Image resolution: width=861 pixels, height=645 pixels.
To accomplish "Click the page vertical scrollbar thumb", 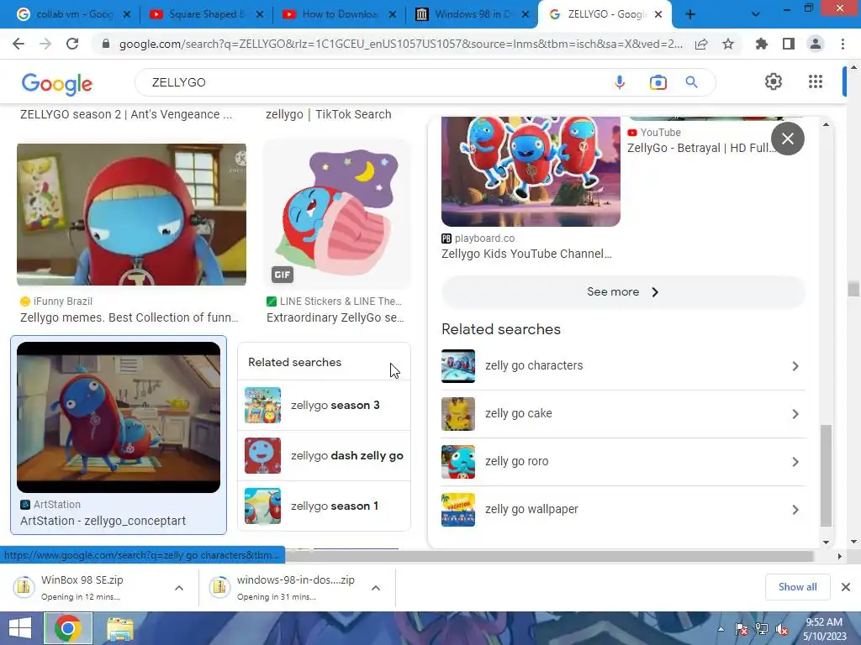I will pyautogui.click(x=853, y=289).
